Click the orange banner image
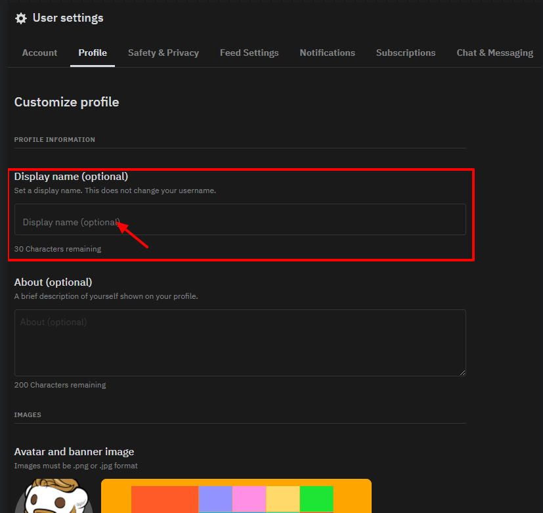Screen dimensions: 543x513 pos(236,496)
